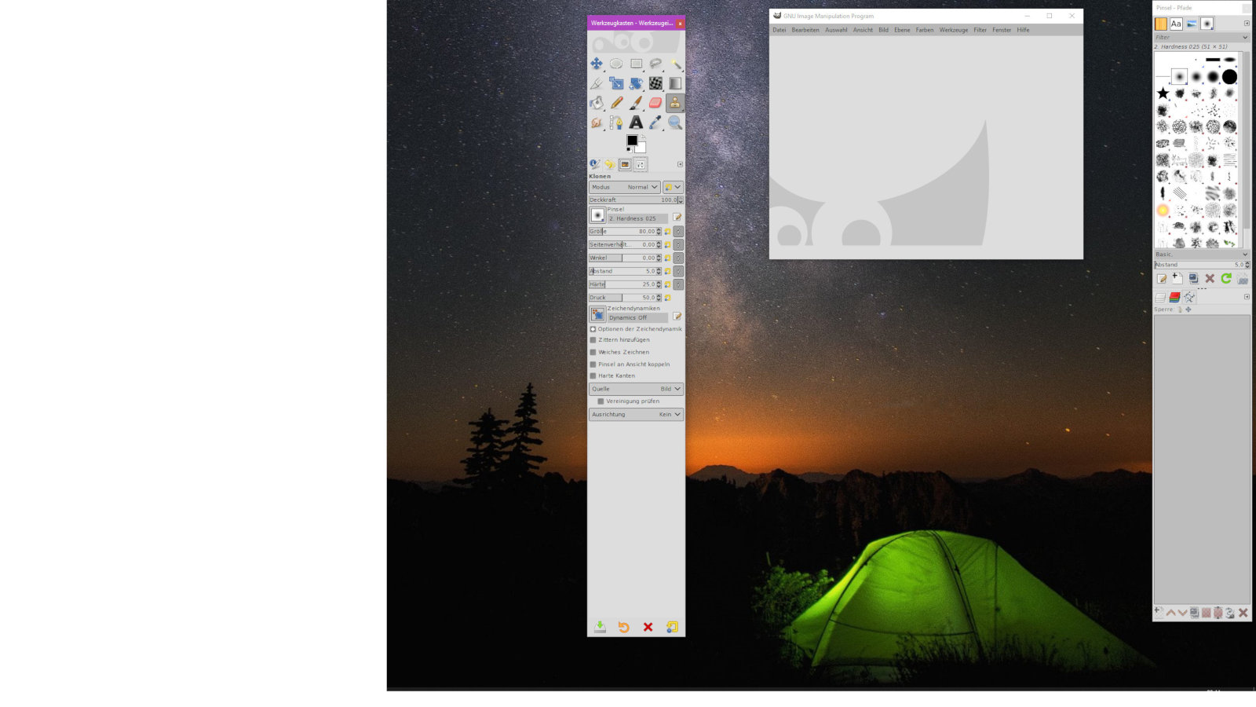
Task: Click the Hardness 025 brush name field
Action: click(x=637, y=218)
